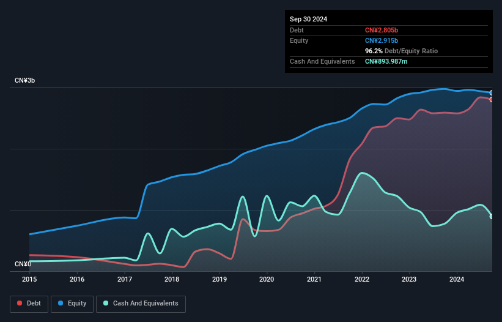Image resolution: width=502 pixels, height=322 pixels.
Task: Click the Equity value CN¥2.915b
Action: (382, 40)
